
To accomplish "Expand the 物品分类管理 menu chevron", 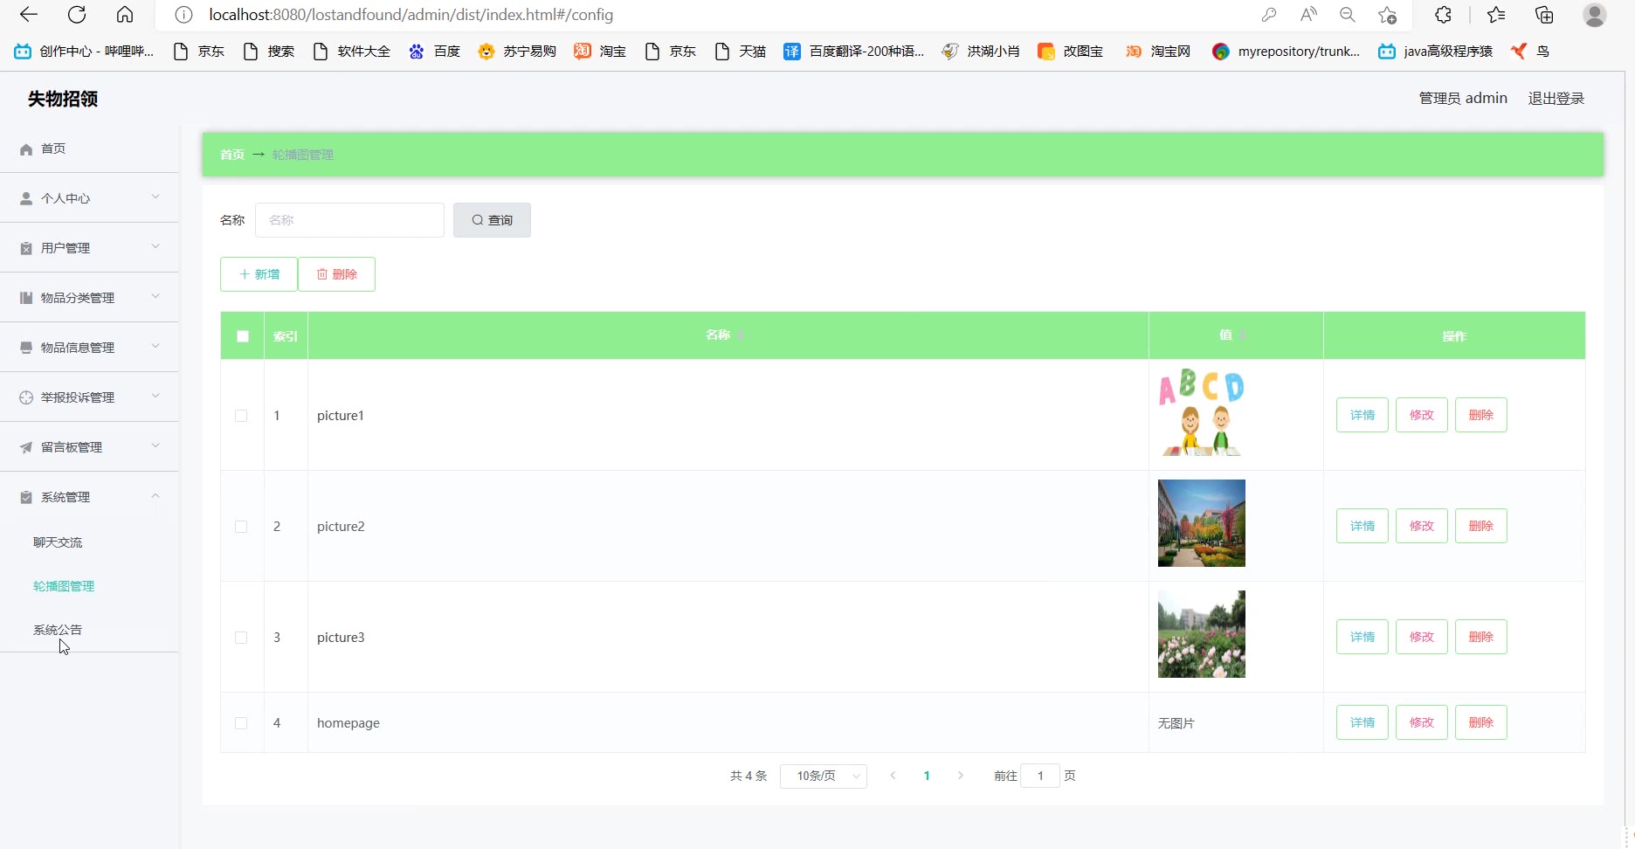I will click(155, 297).
